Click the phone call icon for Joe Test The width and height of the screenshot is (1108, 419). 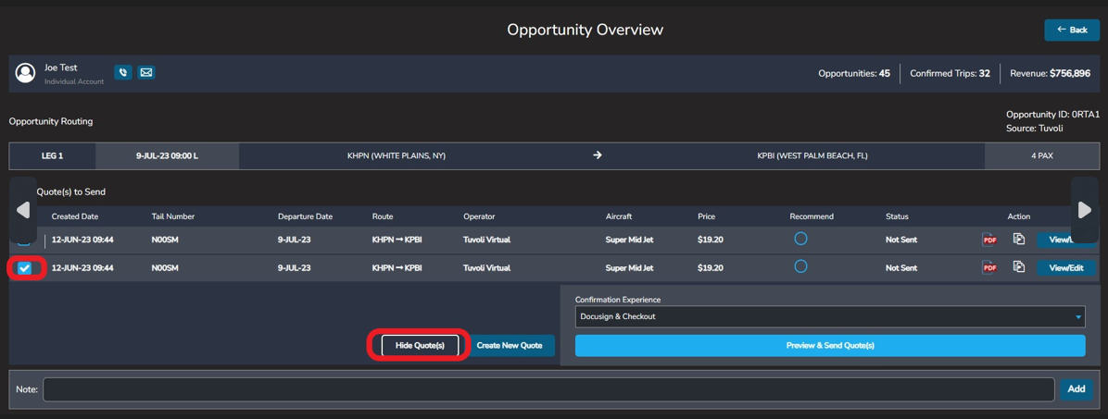[x=123, y=72]
